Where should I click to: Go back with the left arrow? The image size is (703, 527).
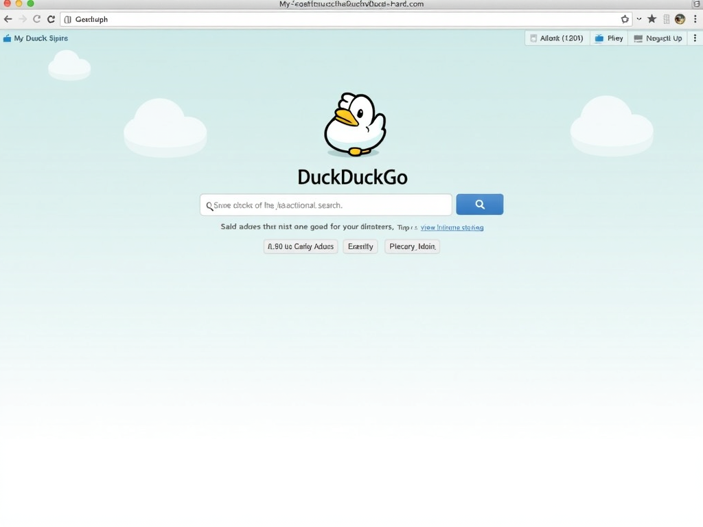[8, 19]
